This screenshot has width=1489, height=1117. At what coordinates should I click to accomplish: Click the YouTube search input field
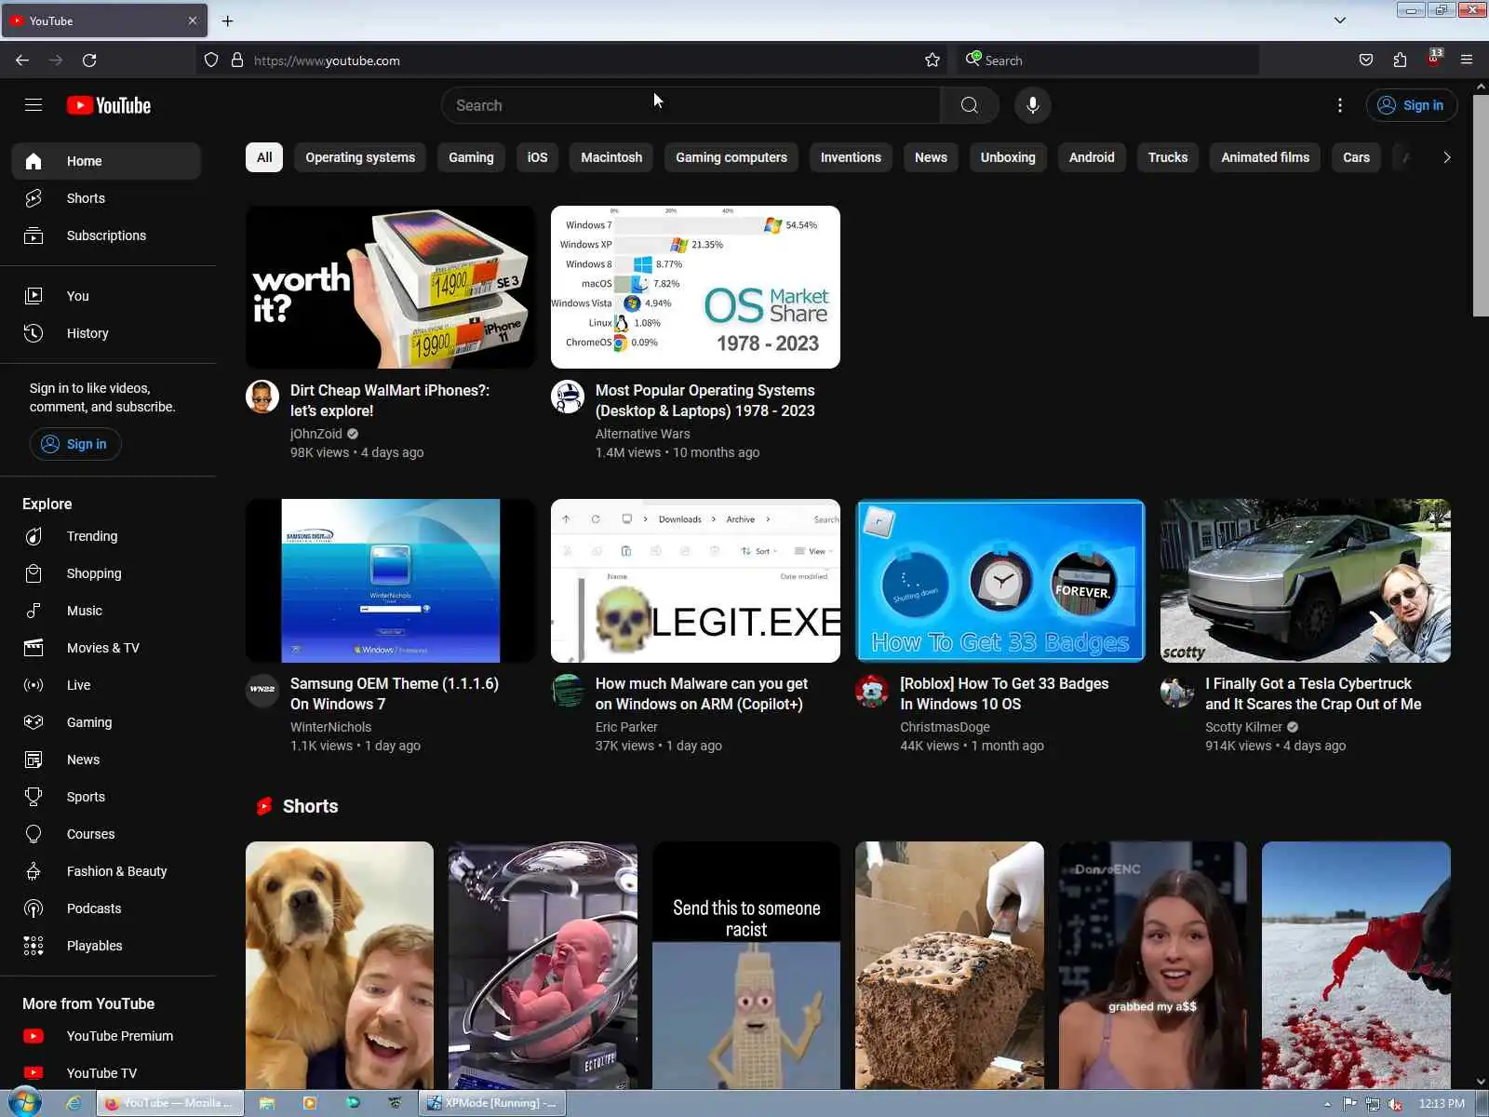pyautogui.click(x=691, y=105)
